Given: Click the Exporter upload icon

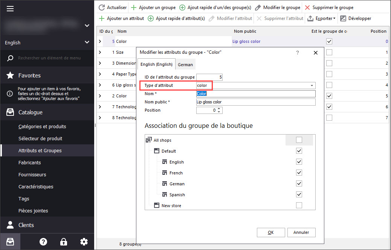Looking at the screenshot, I should [310, 18].
